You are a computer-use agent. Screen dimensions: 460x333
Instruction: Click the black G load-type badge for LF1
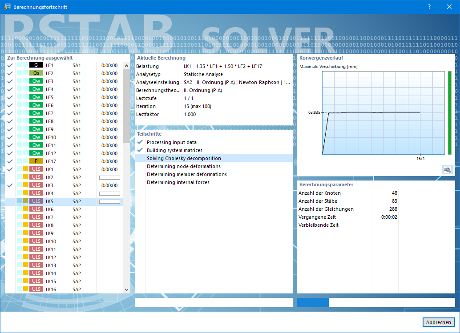click(36, 65)
